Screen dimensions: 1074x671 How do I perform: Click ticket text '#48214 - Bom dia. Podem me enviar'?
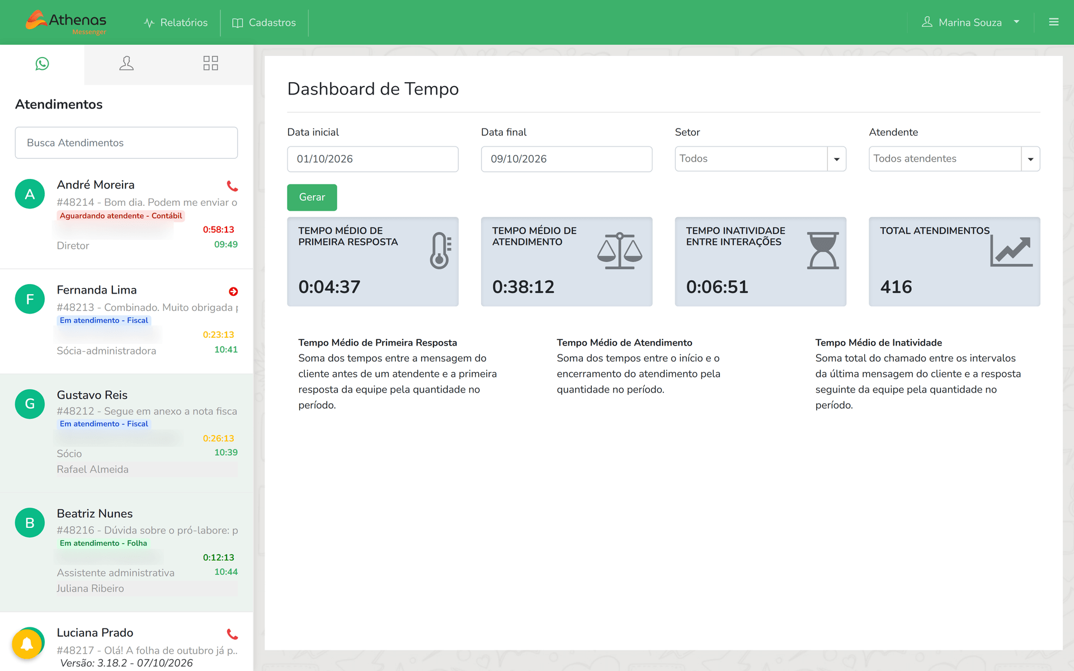[x=147, y=202]
